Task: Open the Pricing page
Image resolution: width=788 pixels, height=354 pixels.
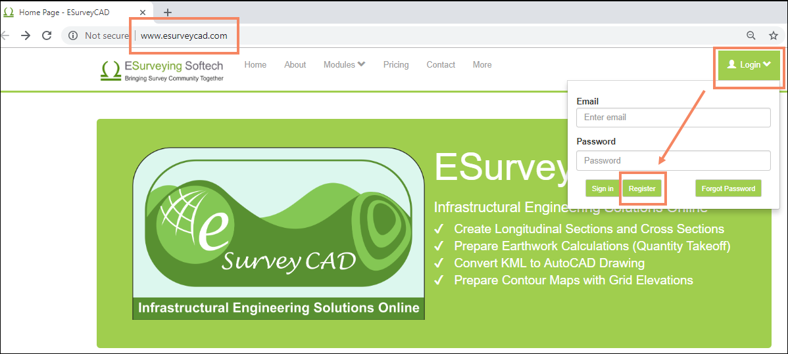Action: (396, 65)
